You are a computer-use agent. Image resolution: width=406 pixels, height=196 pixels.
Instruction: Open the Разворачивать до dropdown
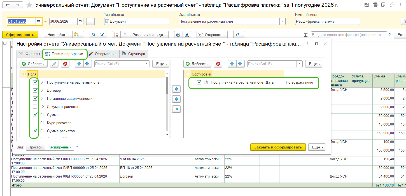pyautogui.click(x=149, y=35)
